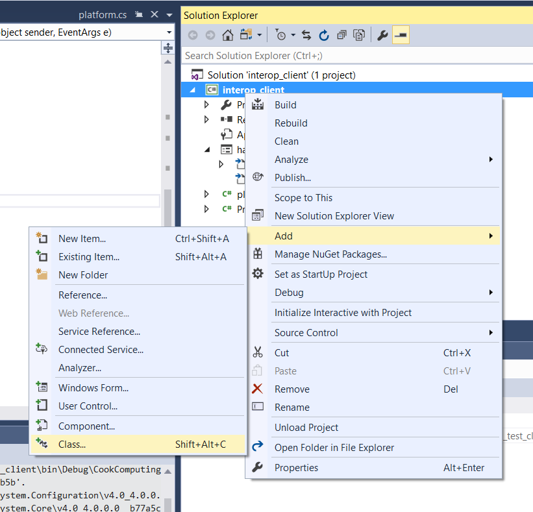Expand the References node in the tree
This screenshot has width=533, height=512.
[206, 119]
